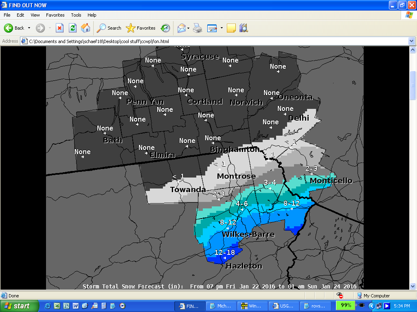Click the Mail envelope icon
The image size is (417, 312).
coord(181,28)
